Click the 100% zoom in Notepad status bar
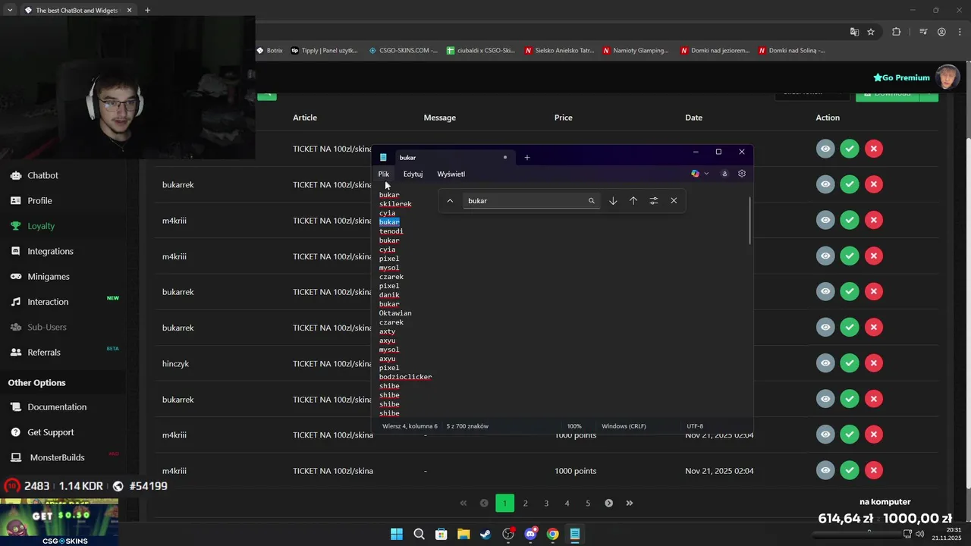971x546 pixels. point(574,426)
